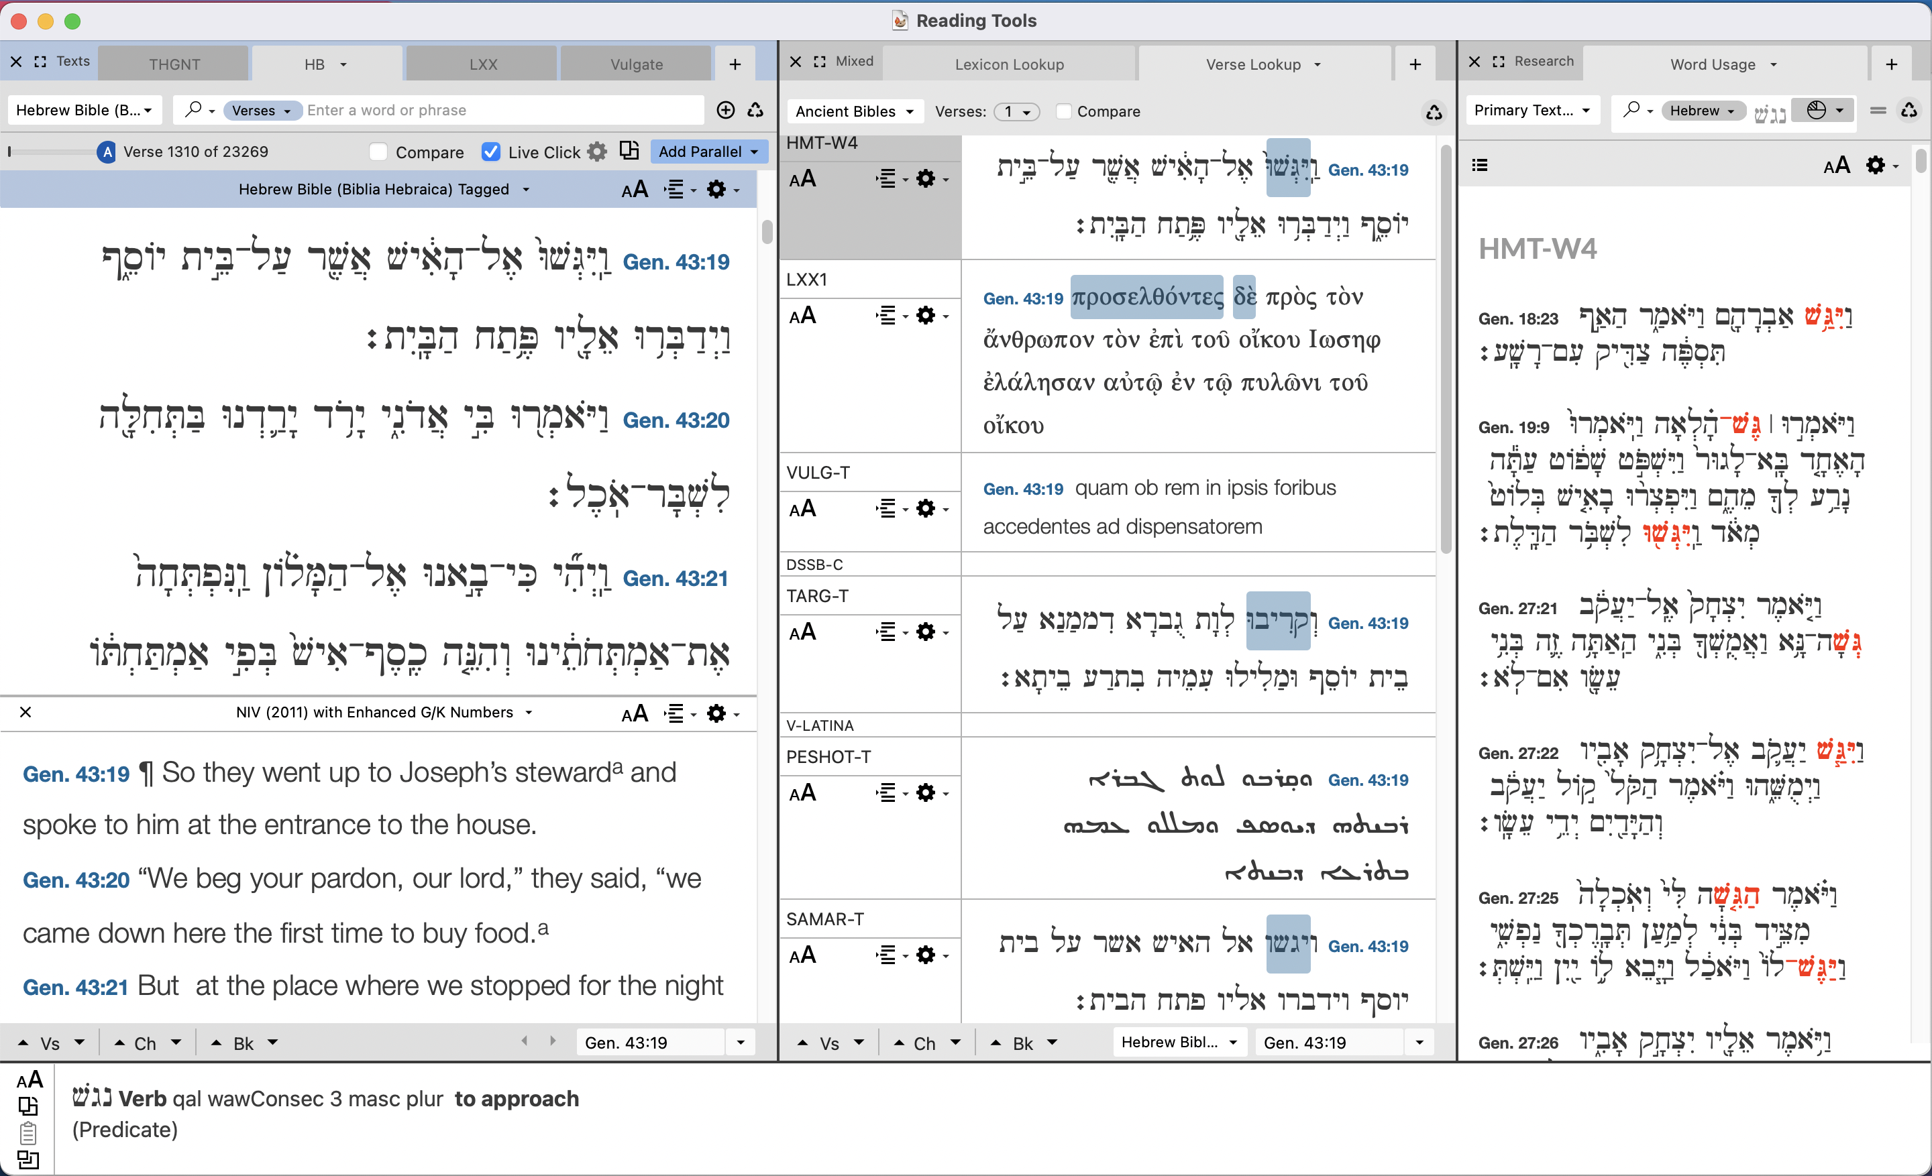Select the Vulgate tab

click(635, 62)
